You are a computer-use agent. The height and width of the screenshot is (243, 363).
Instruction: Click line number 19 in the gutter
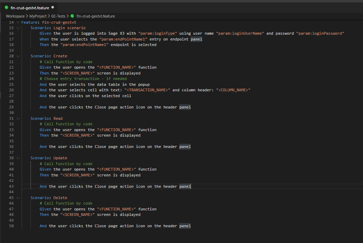[x=11, y=50]
